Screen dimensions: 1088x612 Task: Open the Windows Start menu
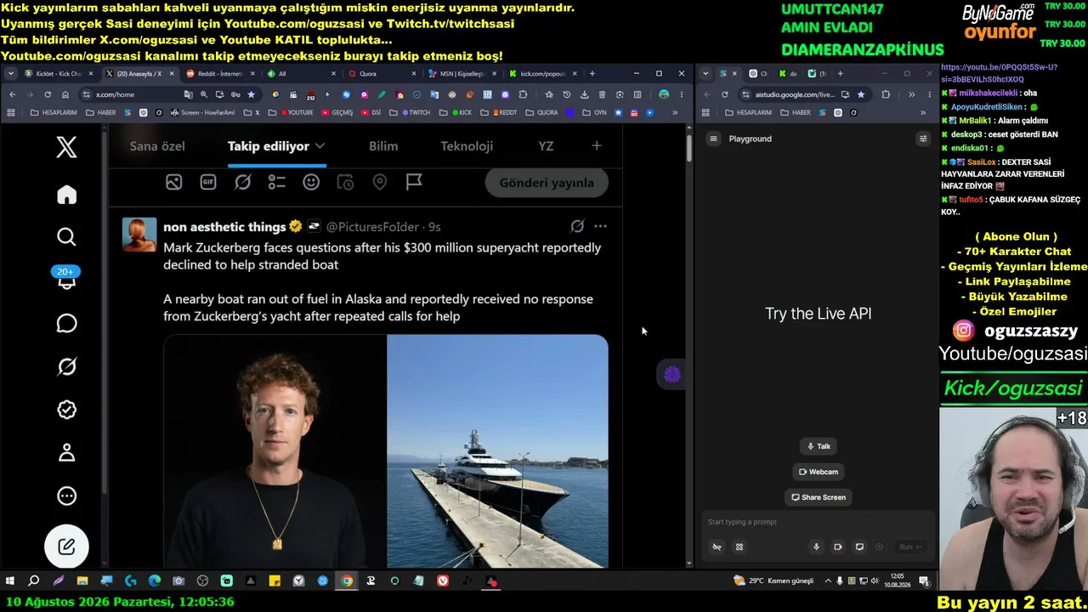click(10, 581)
